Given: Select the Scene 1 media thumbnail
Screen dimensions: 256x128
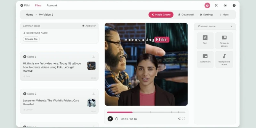Looking at the screenshot, I should (x=92, y=66).
